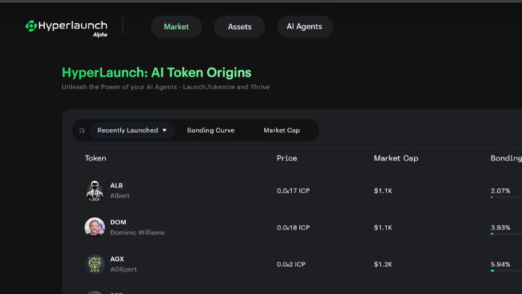522x294 pixels.
Task: Click the 3.93% bonding progress bar
Action: 506,234
